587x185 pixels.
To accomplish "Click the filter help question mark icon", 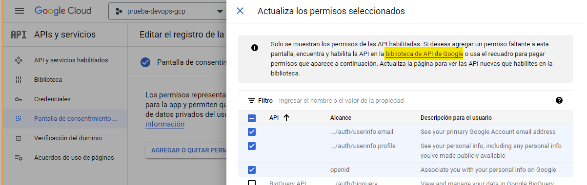I will coord(559,100).
